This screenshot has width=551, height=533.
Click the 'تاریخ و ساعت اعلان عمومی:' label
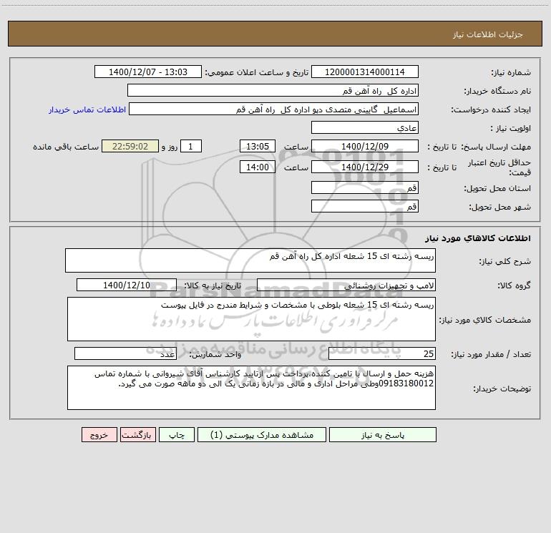(257, 72)
